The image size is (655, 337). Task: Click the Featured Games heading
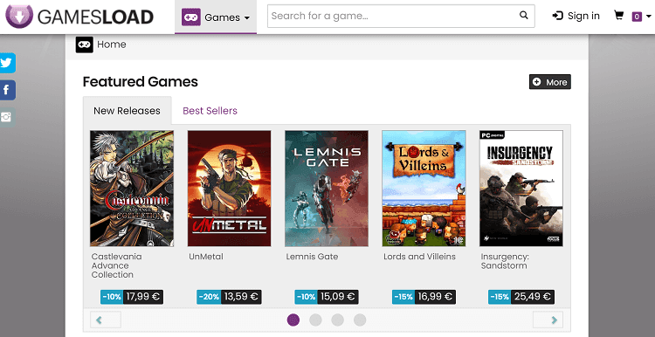pyautogui.click(x=141, y=81)
